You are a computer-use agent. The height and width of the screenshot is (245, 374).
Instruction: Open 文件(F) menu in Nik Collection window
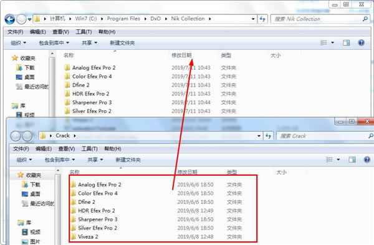(x=15, y=32)
